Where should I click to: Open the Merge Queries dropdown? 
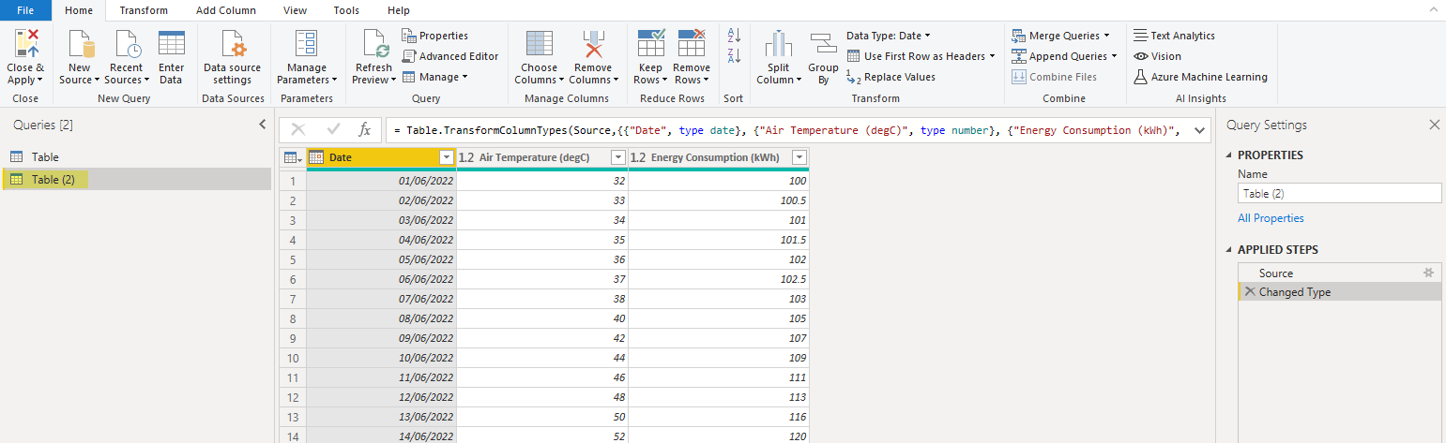(x=1061, y=36)
